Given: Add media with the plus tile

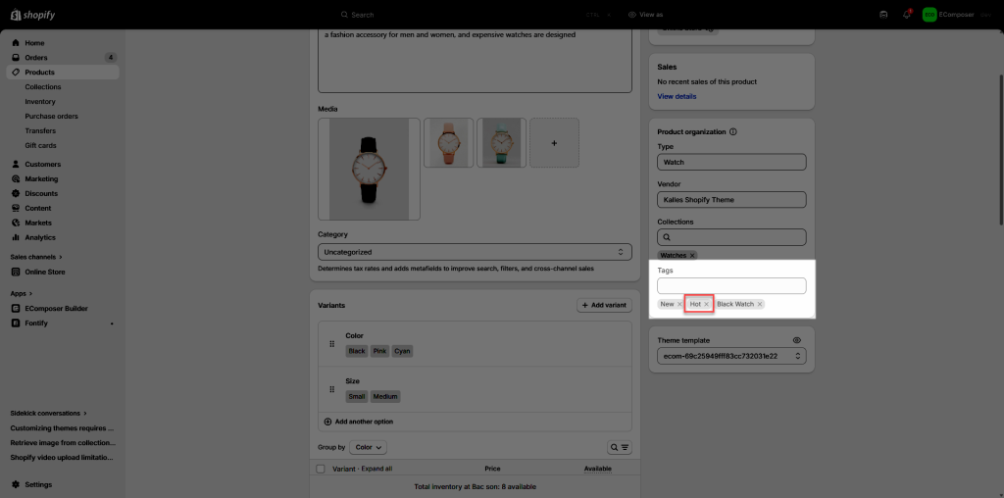Looking at the screenshot, I should [554, 143].
